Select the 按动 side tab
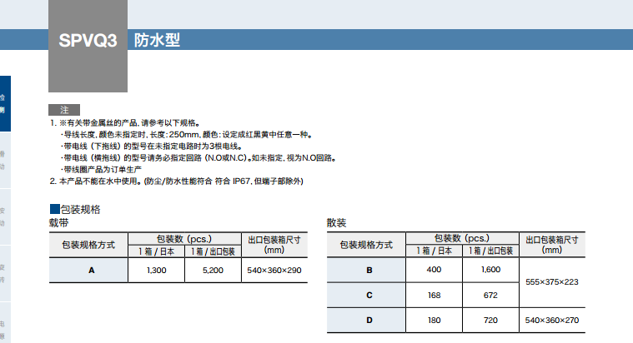 3,216
